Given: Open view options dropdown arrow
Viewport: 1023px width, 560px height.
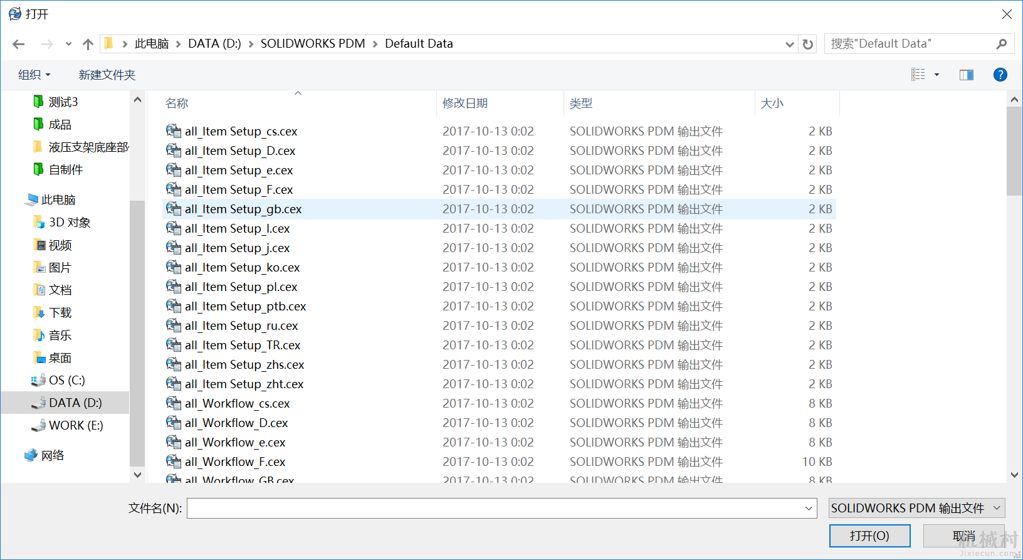Looking at the screenshot, I should pos(937,75).
